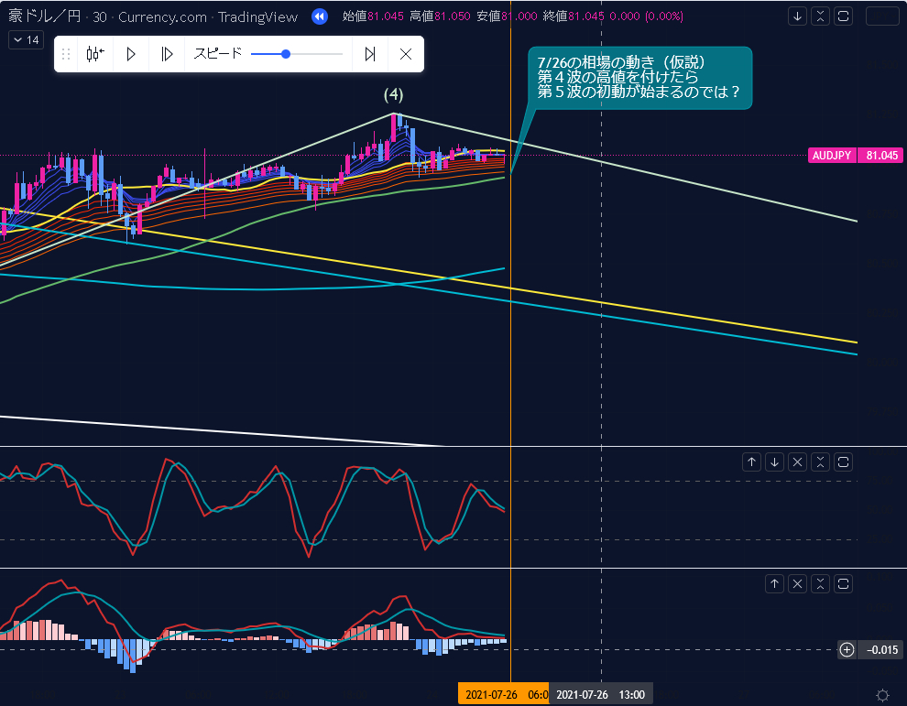Move the main price pane down

(x=798, y=16)
